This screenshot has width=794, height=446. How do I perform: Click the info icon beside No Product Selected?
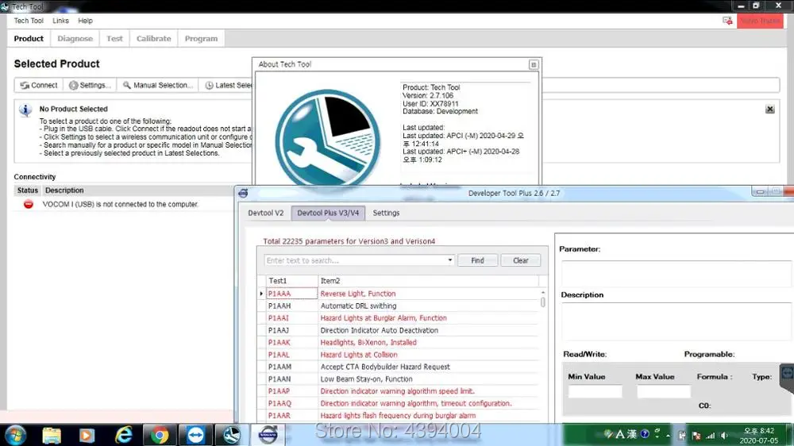click(x=25, y=110)
